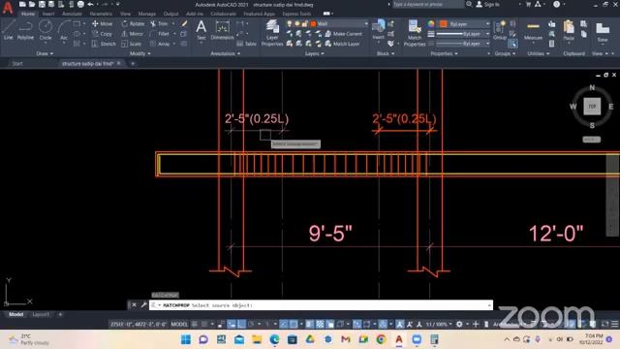Click Match Layer button

tap(342, 44)
